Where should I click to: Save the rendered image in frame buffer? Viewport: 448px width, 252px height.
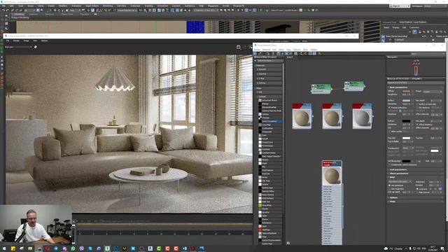tap(238, 47)
